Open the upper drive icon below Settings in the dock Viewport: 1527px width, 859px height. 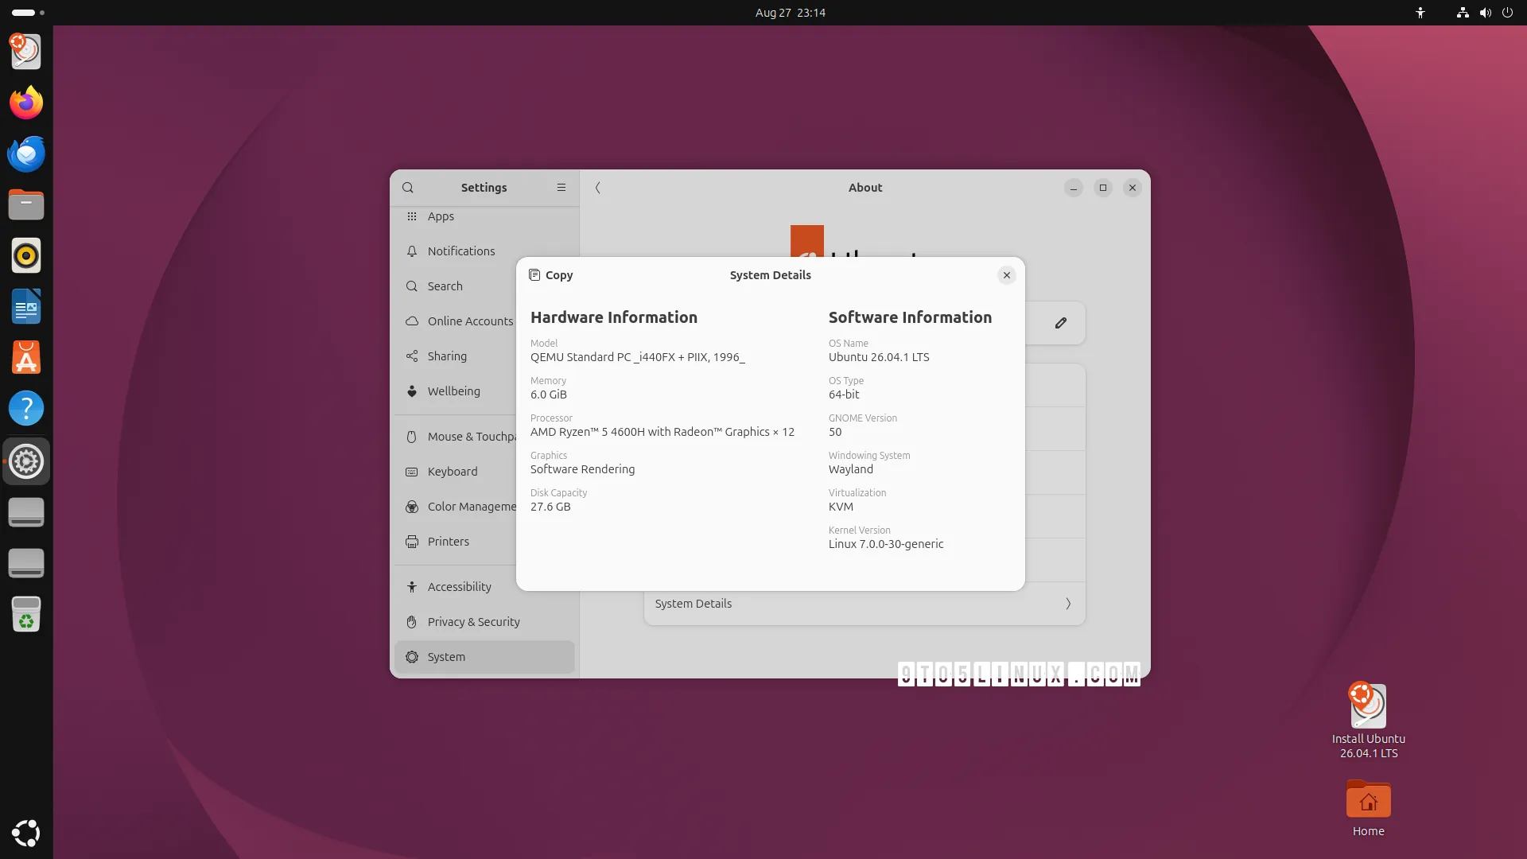pyautogui.click(x=26, y=512)
